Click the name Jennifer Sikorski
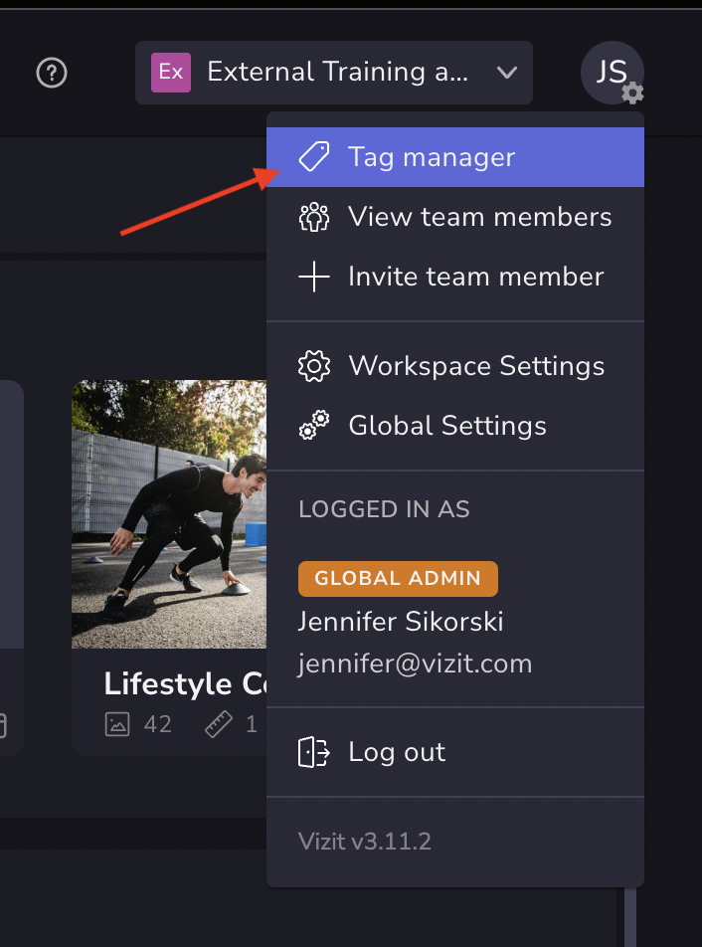 tap(401, 622)
